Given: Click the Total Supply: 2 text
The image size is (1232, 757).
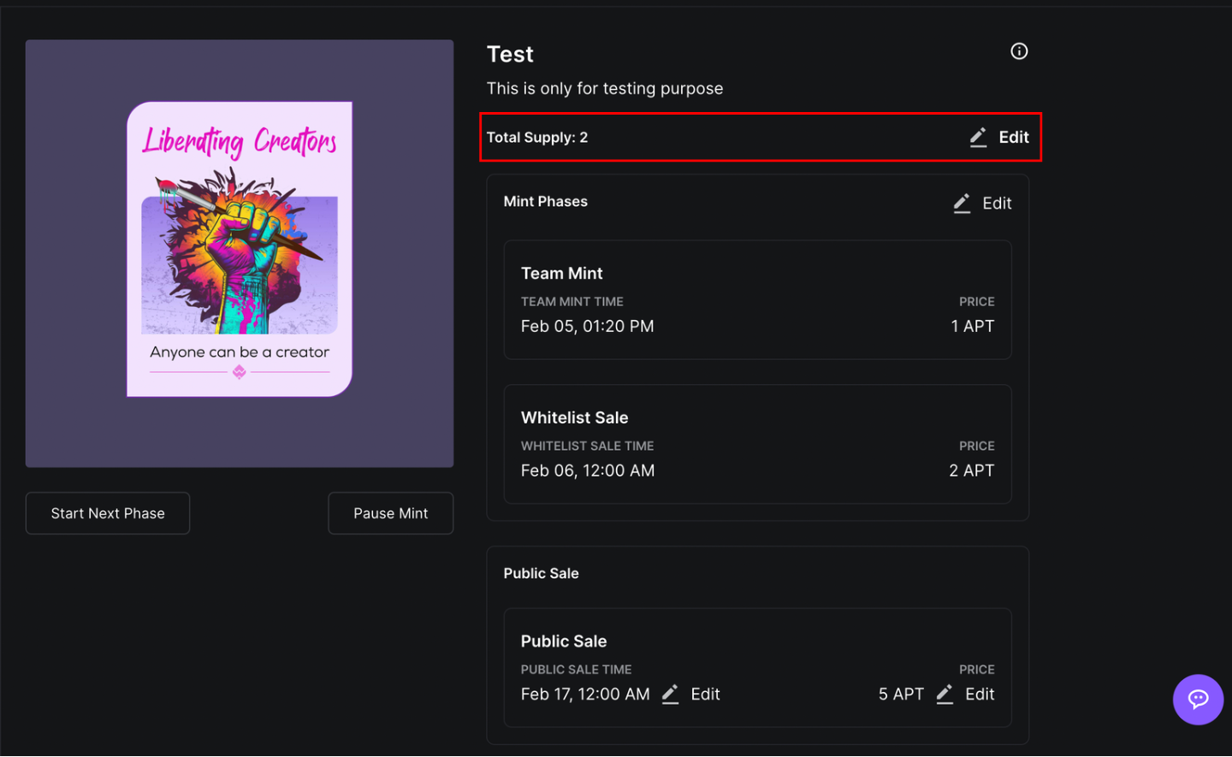Looking at the screenshot, I should click(537, 138).
